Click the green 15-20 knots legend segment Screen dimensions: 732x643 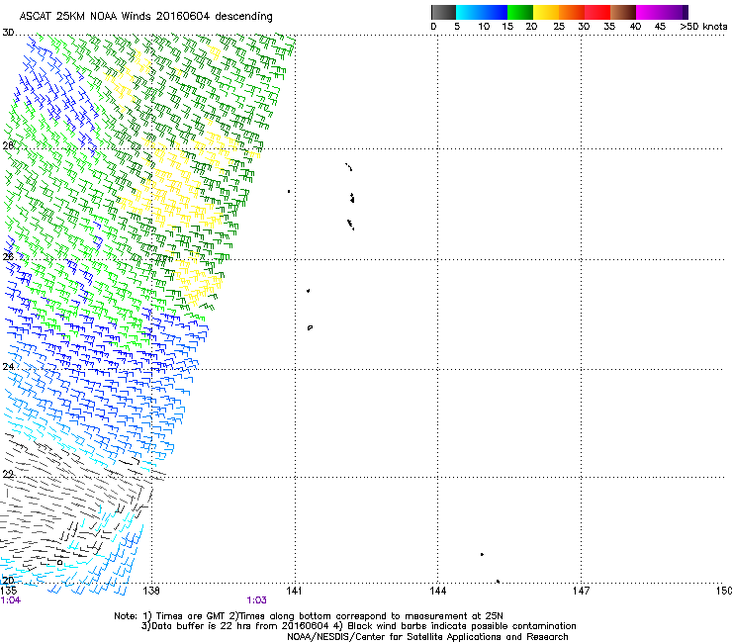pos(520,12)
